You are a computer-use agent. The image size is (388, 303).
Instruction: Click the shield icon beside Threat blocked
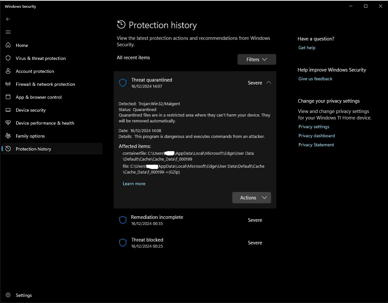coord(123,243)
